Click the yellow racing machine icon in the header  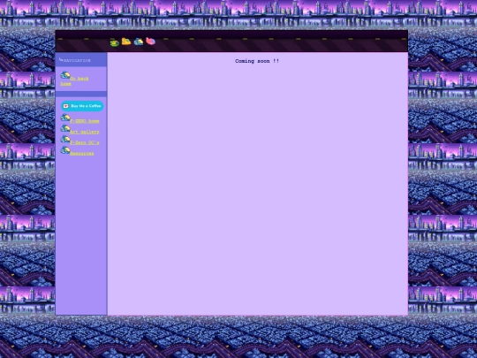(126, 42)
